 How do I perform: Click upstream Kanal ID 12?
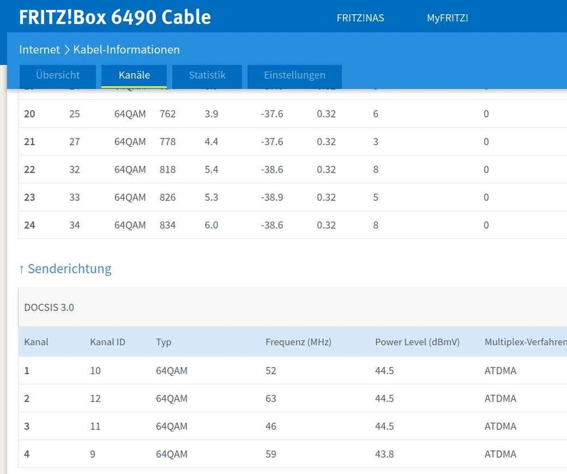click(95, 399)
